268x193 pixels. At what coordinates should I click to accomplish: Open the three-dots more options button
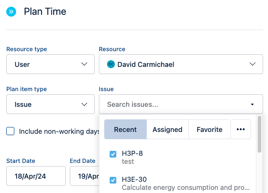click(x=241, y=129)
